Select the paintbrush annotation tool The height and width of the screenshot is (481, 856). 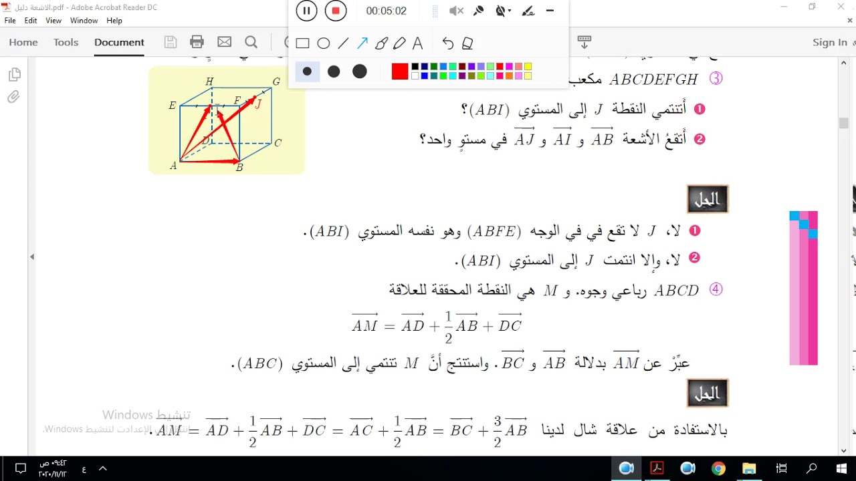[x=382, y=43]
